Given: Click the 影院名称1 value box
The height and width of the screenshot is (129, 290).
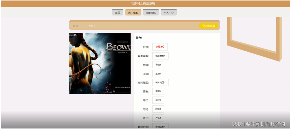Looking at the screenshot, I should coord(160,126).
